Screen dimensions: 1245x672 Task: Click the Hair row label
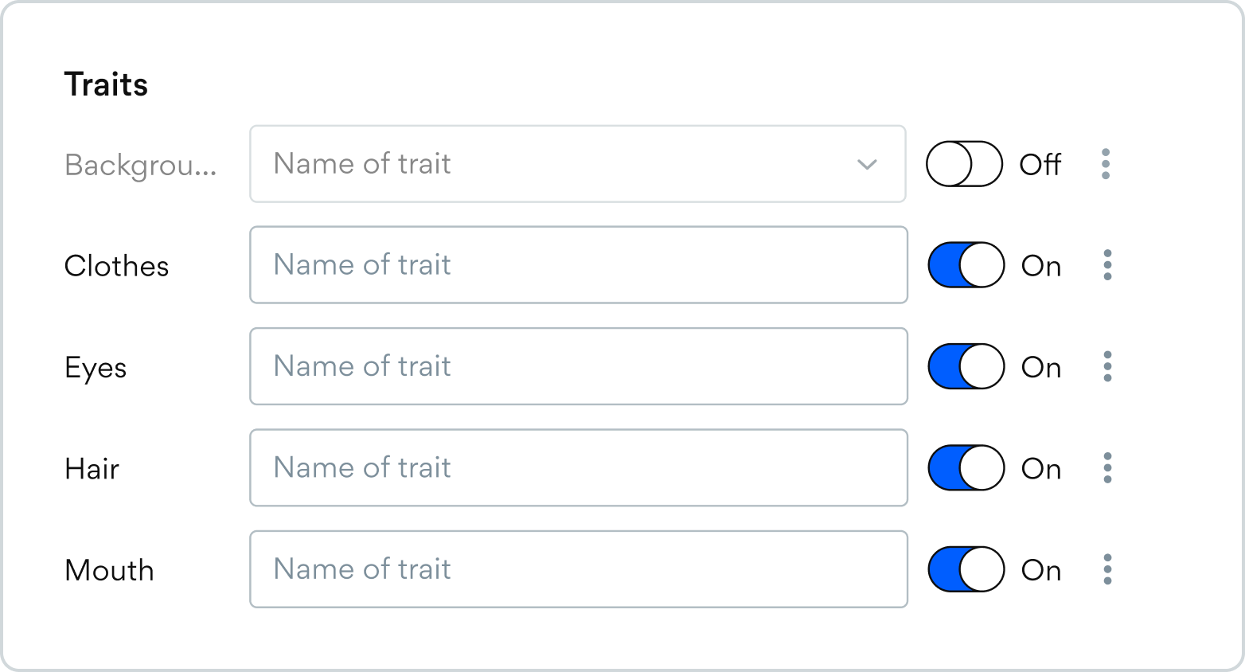point(92,469)
